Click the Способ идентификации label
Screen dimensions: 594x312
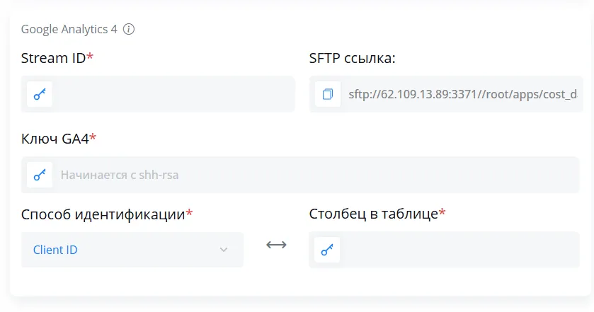coord(103,214)
